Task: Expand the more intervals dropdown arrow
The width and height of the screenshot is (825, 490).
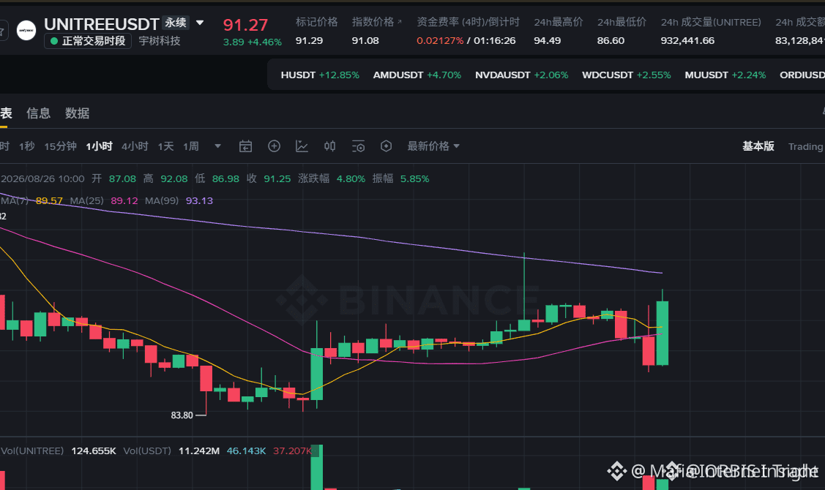Action: coord(218,146)
